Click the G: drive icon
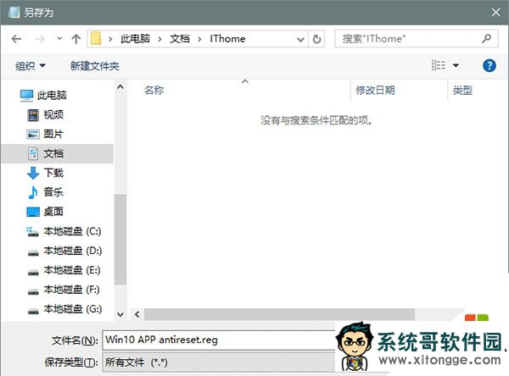 tap(33, 311)
